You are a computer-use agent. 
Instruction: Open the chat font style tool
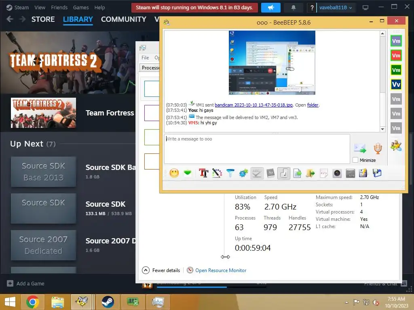[x=204, y=173]
